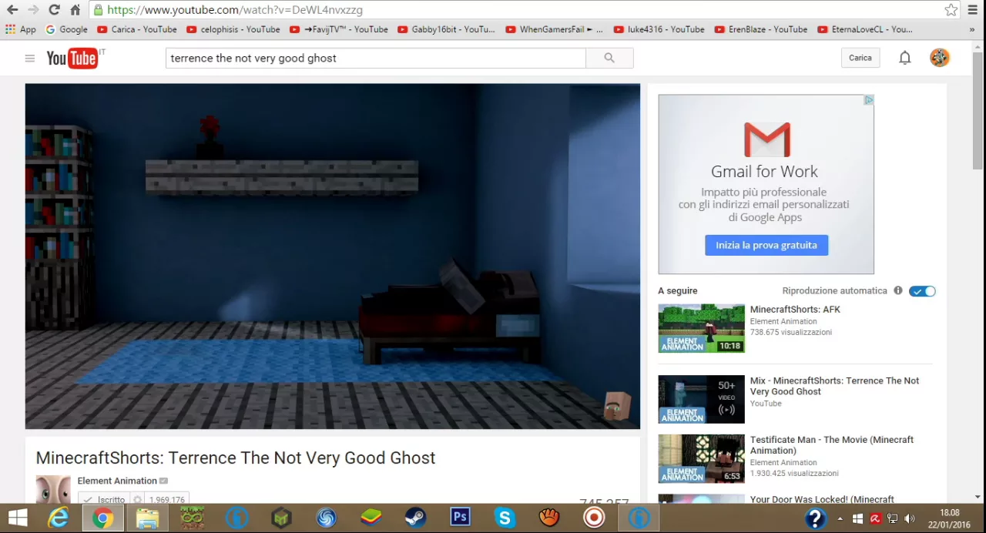
Task: Click the video player area
Action: pos(333,256)
